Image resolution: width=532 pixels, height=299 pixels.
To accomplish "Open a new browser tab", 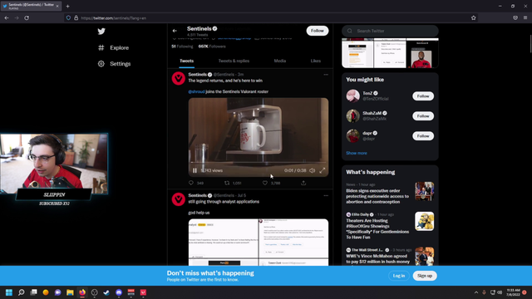I will (68, 6).
